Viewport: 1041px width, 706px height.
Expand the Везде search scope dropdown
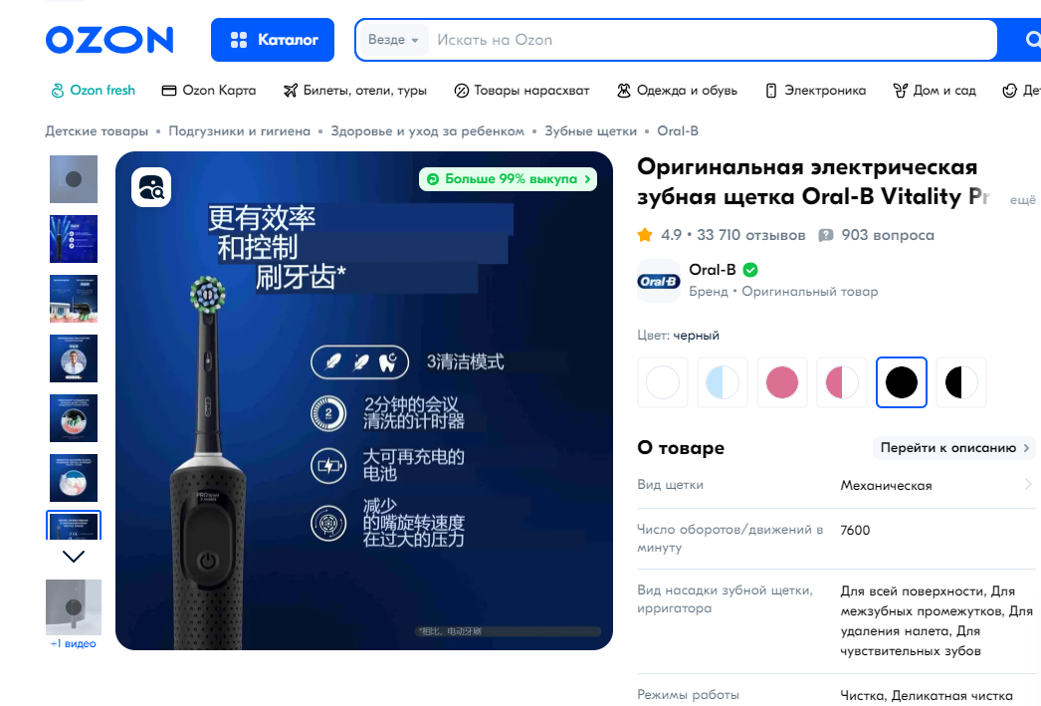coord(393,40)
